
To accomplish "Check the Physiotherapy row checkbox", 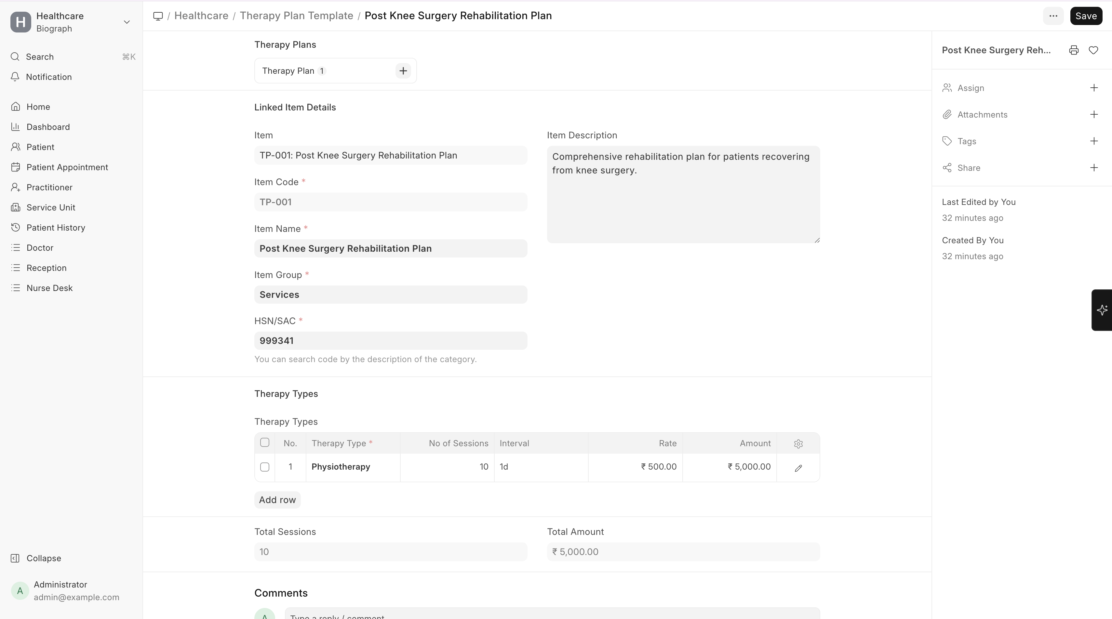I will coord(265,467).
